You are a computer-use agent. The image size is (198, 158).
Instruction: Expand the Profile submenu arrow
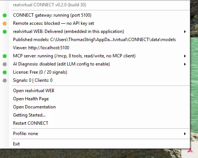click(185, 134)
